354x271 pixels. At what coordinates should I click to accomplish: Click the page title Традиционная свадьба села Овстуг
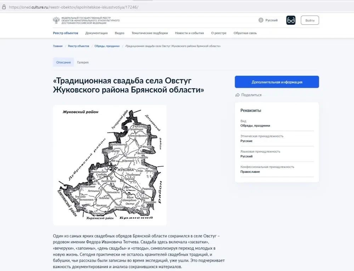pos(129,85)
